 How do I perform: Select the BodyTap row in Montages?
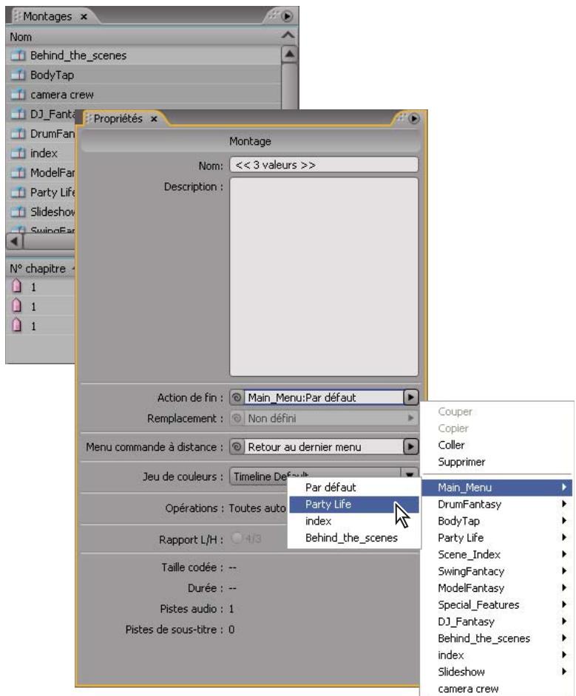click(x=144, y=75)
